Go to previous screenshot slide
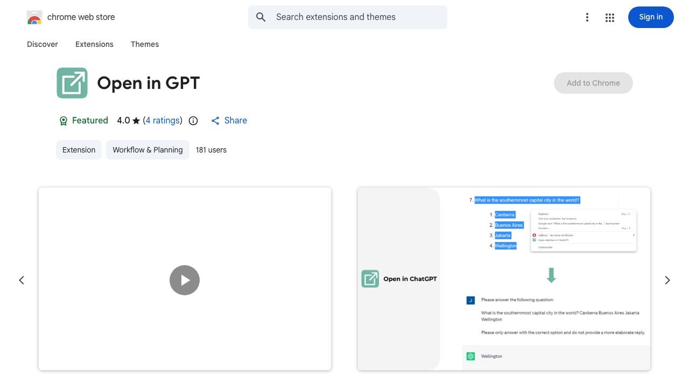This screenshot has width=689, height=388. pos(22,280)
